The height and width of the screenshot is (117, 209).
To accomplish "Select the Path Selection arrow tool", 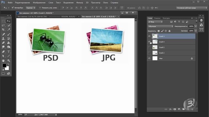I will (3, 56).
